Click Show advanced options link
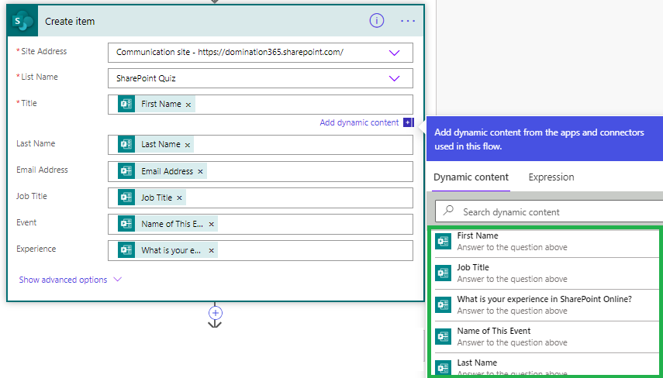The image size is (663, 378). (63, 280)
